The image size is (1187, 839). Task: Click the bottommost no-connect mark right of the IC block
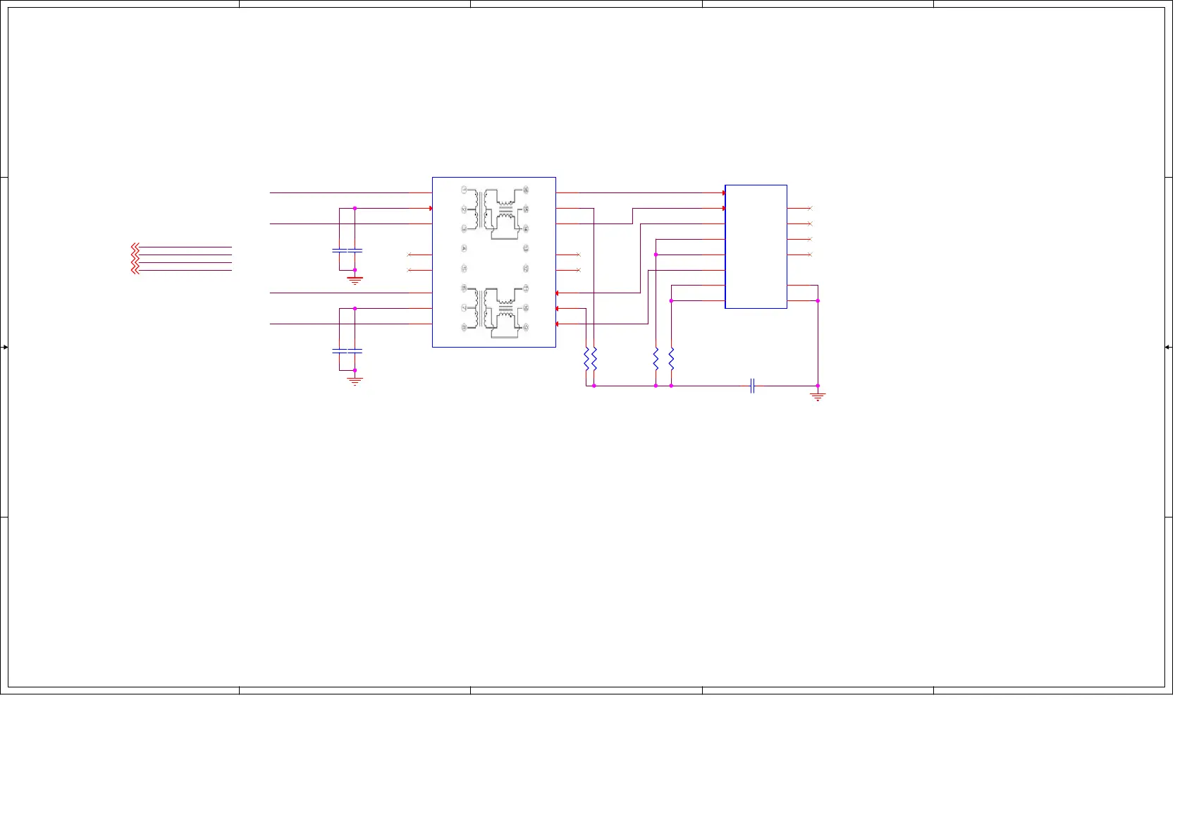[x=810, y=255]
